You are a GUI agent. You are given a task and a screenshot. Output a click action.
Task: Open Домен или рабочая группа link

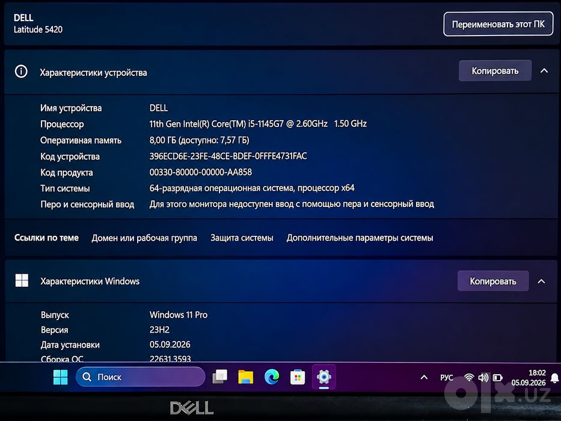(144, 238)
